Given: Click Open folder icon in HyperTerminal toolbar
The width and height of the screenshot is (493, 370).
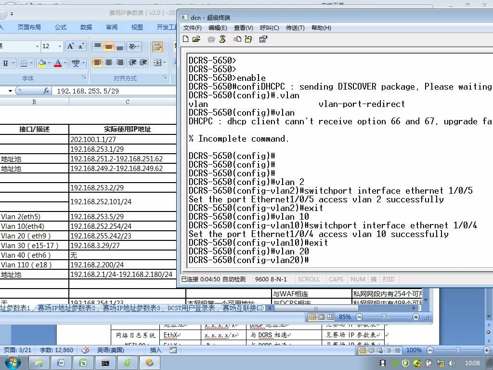Looking at the screenshot, I should coord(196,39).
